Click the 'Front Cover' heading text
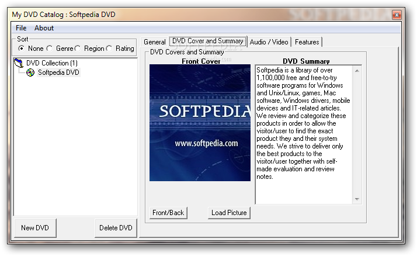 [201, 61]
